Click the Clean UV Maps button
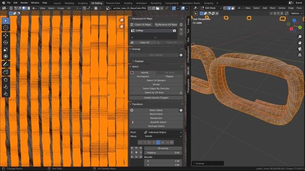305x171 pixels. (141, 25)
